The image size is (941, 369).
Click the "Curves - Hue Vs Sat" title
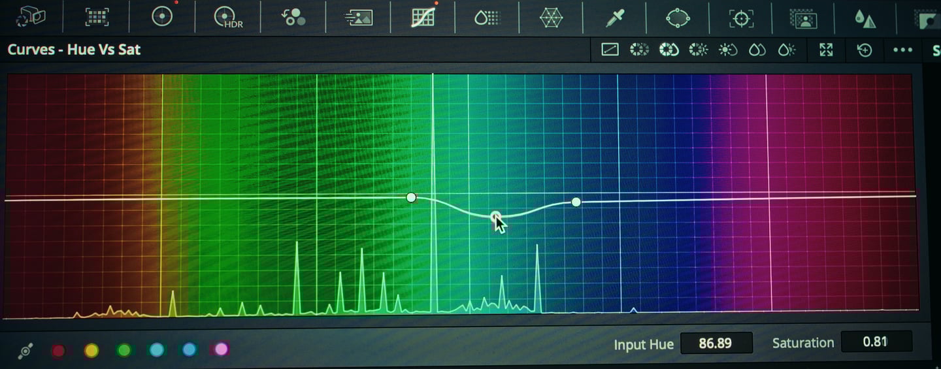point(74,50)
